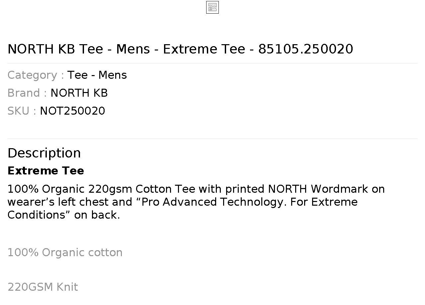Click 'Conditions” on back.' in the description
Viewport: 425px width, 305px height.
click(x=64, y=215)
